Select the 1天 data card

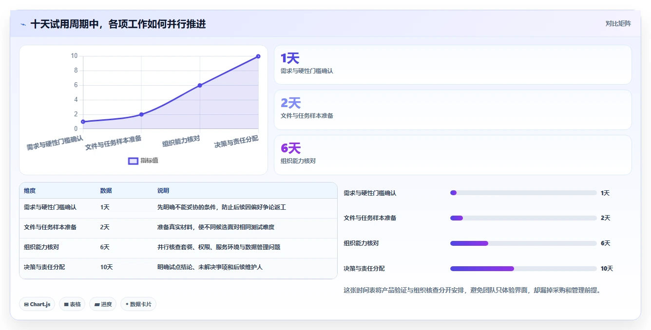453,65
